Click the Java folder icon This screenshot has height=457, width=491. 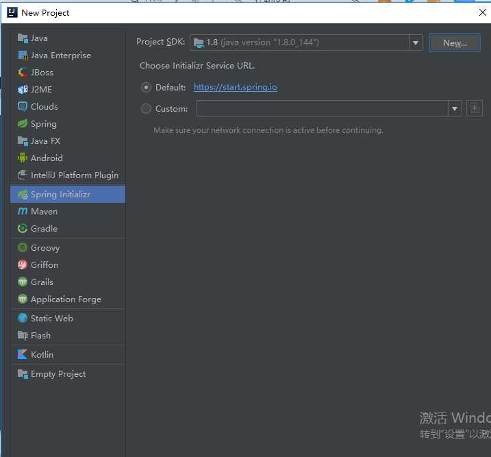tap(23, 38)
